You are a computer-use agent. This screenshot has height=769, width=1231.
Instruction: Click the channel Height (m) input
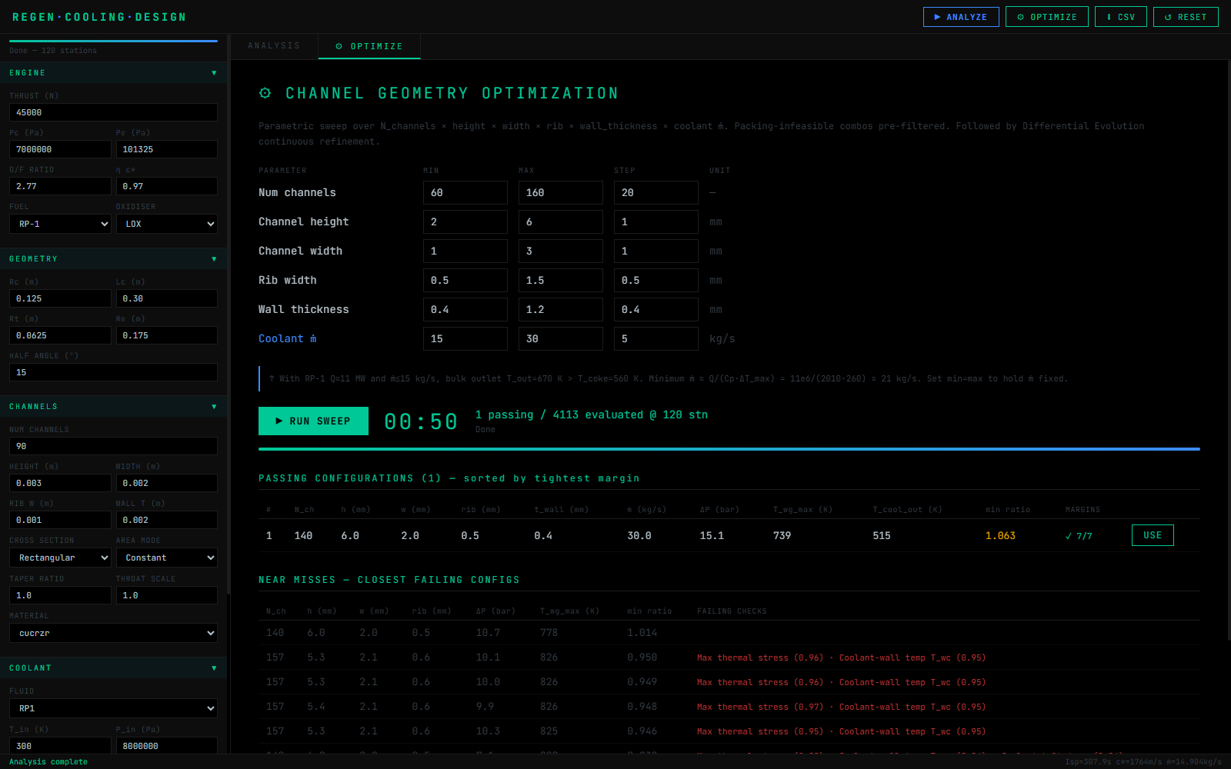pyautogui.click(x=60, y=483)
